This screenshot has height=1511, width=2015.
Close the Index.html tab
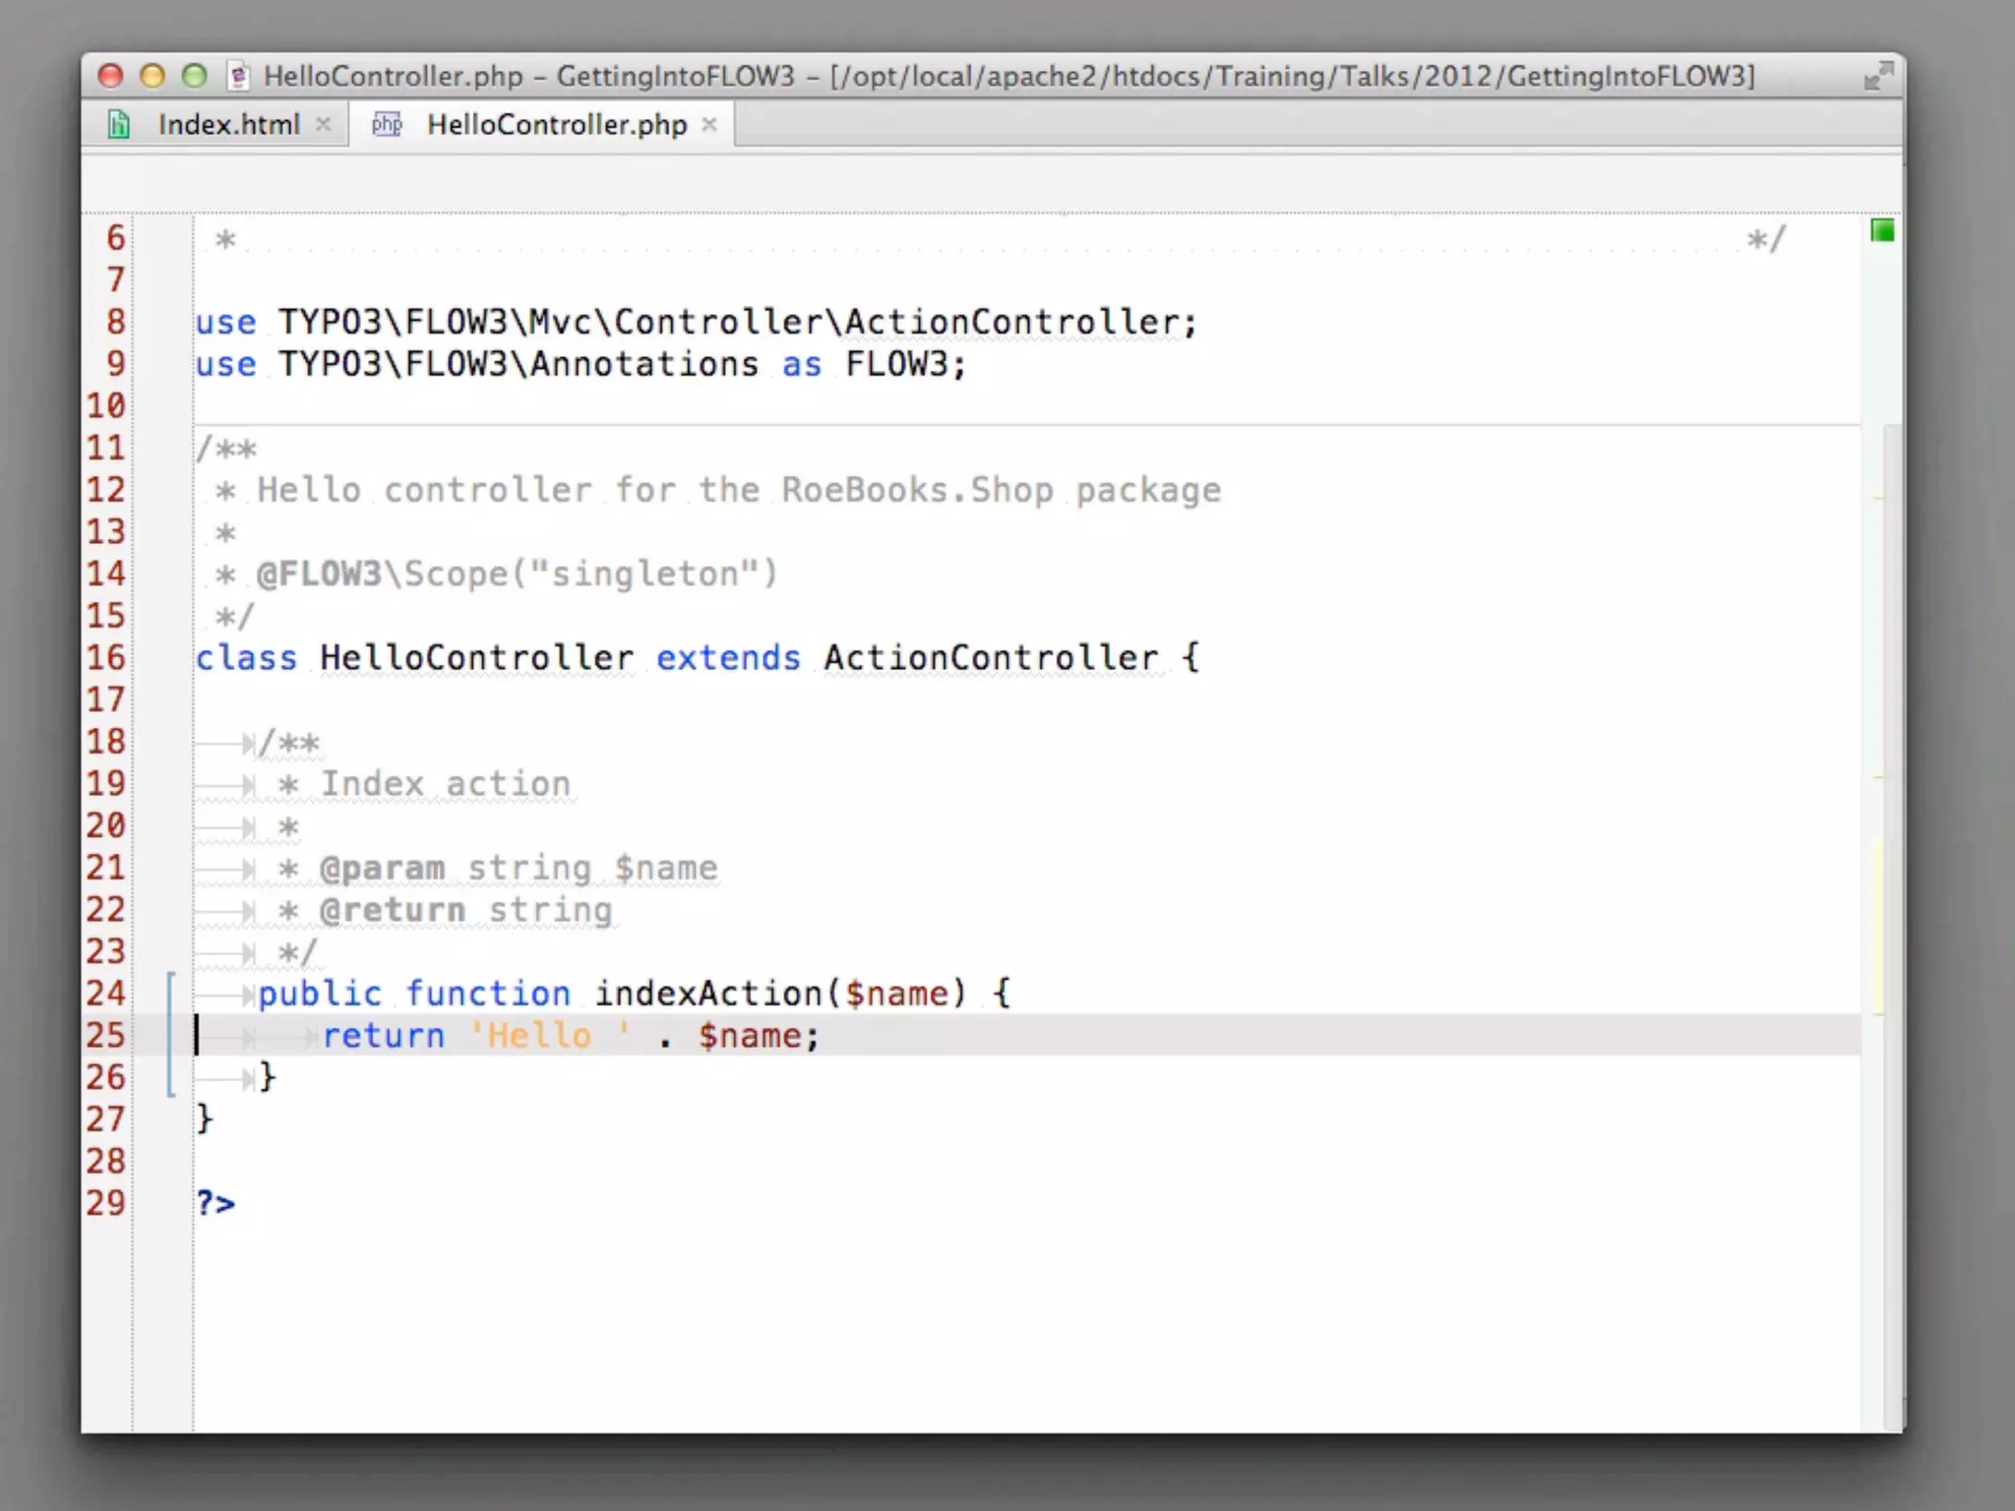click(x=323, y=125)
